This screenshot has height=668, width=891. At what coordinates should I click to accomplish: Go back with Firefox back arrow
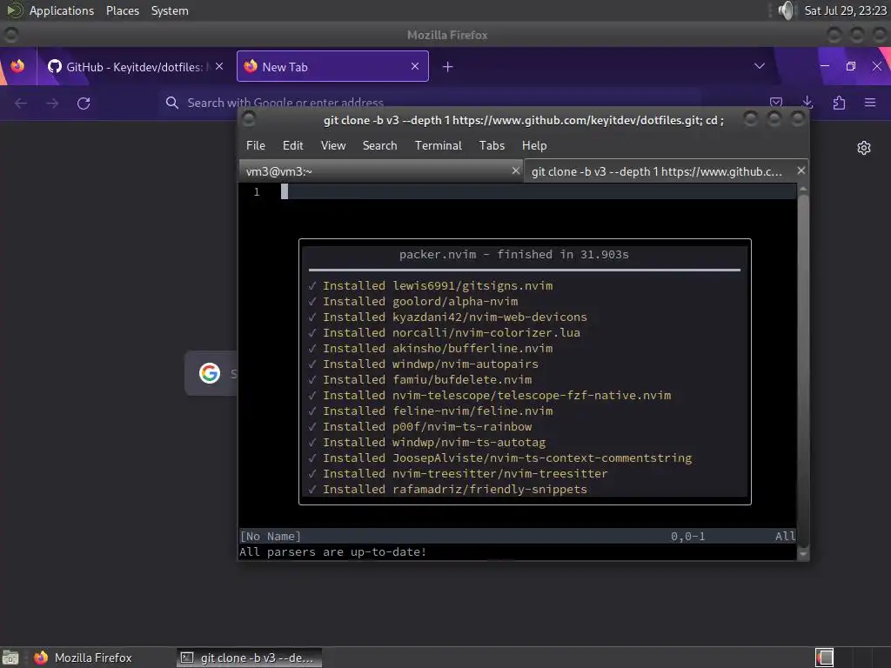[21, 103]
